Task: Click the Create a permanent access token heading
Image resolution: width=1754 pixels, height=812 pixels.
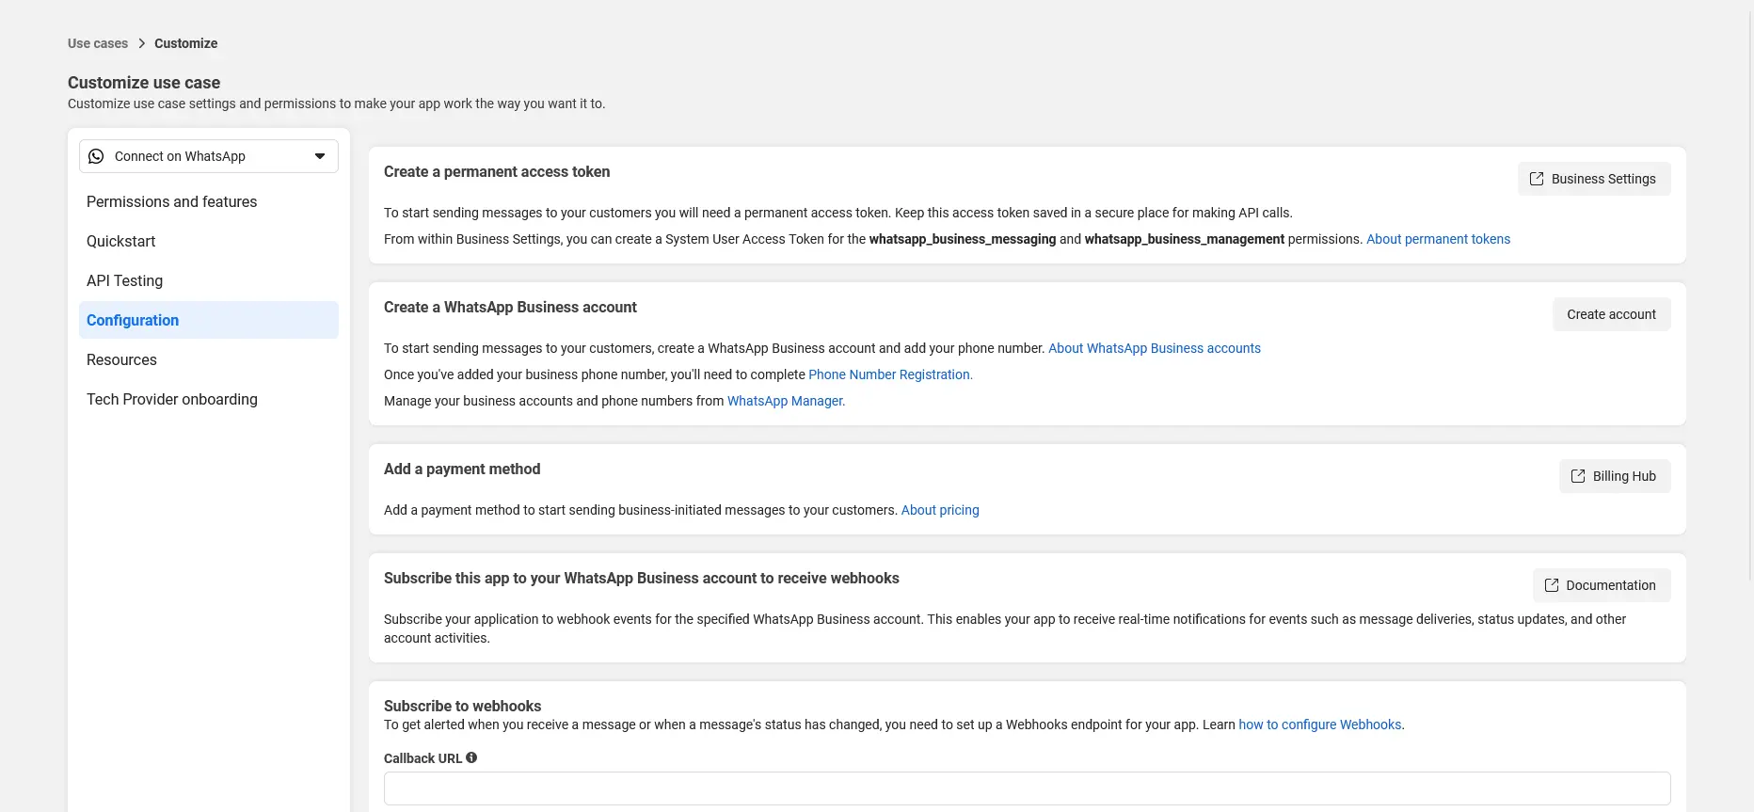Action: pyautogui.click(x=497, y=171)
